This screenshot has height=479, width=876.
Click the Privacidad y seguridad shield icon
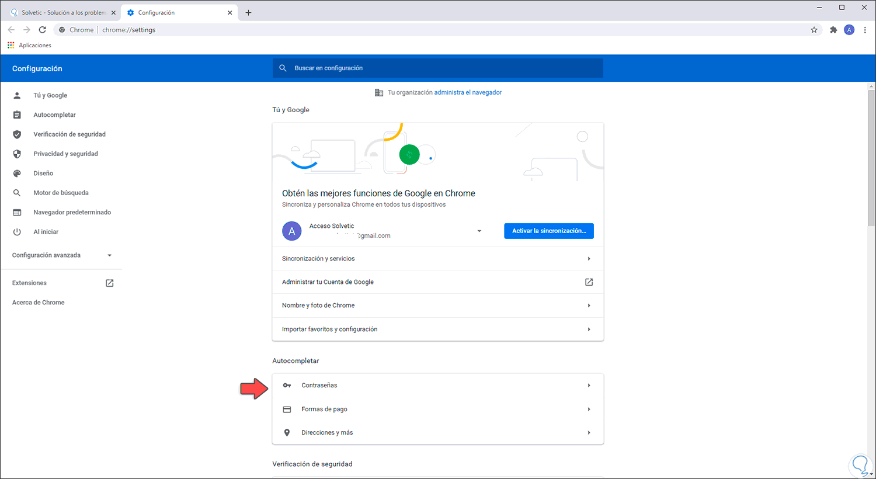17,154
